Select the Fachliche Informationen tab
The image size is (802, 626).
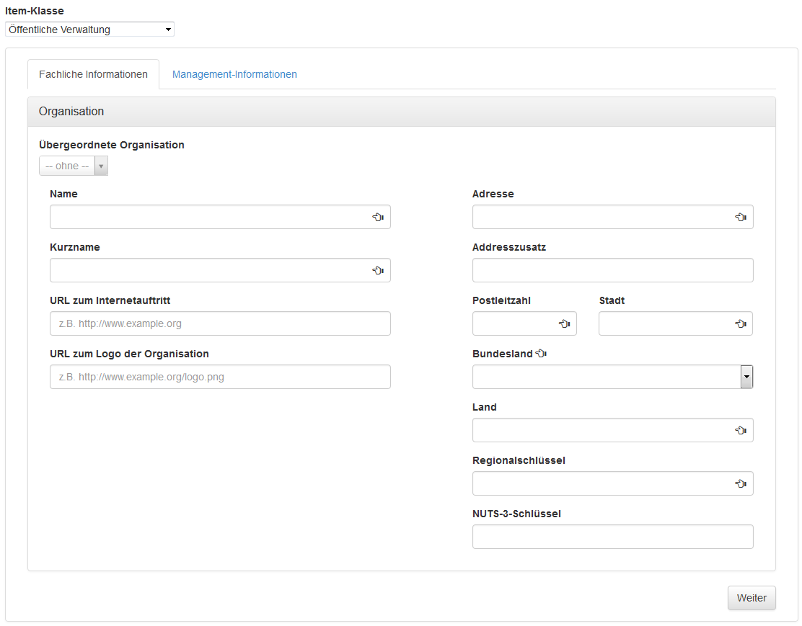(x=93, y=74)
